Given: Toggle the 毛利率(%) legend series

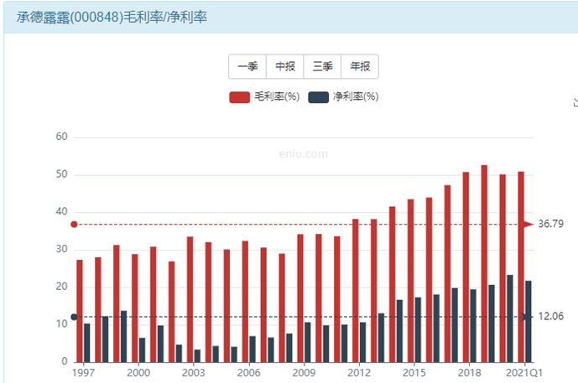Looking at the screenshot, I should point(264,97).
